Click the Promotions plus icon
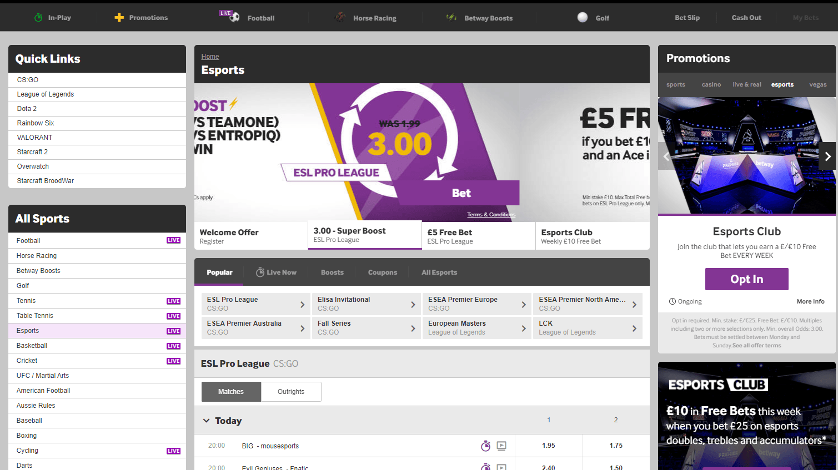Viewport: 838px width, 470px height. (x=119, y=18)
